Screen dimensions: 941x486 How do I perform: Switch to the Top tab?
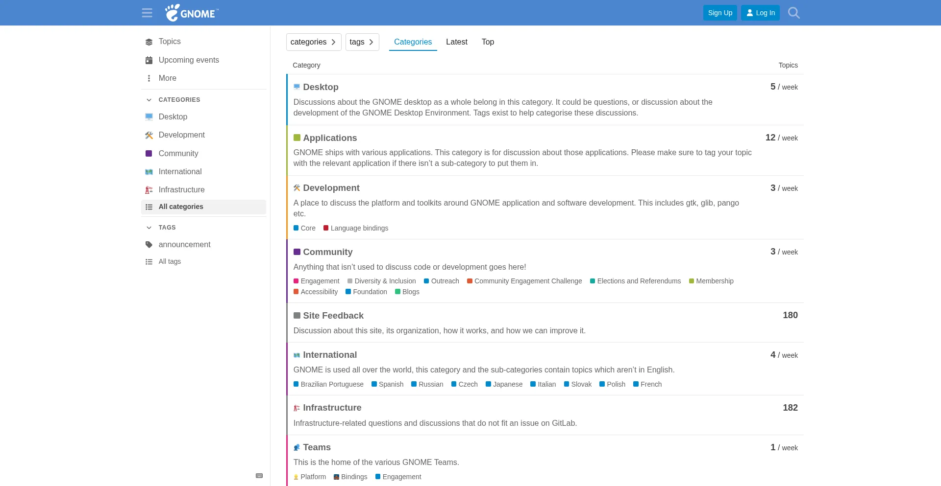[x=488, y=42]
